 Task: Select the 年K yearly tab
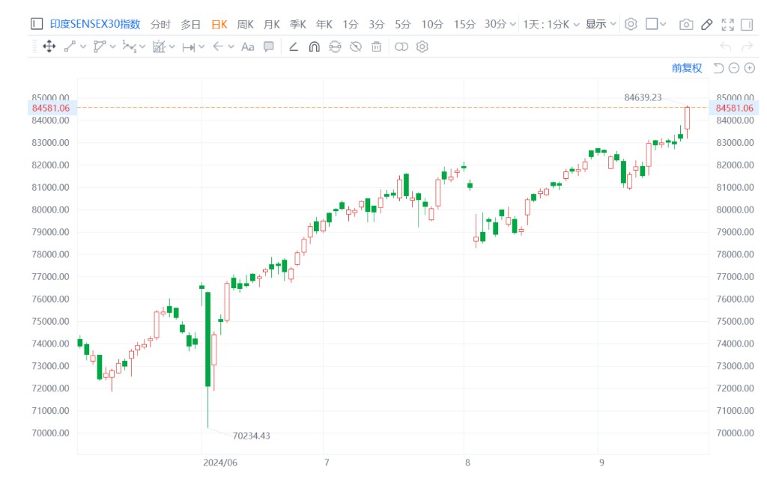click(324, 24)
